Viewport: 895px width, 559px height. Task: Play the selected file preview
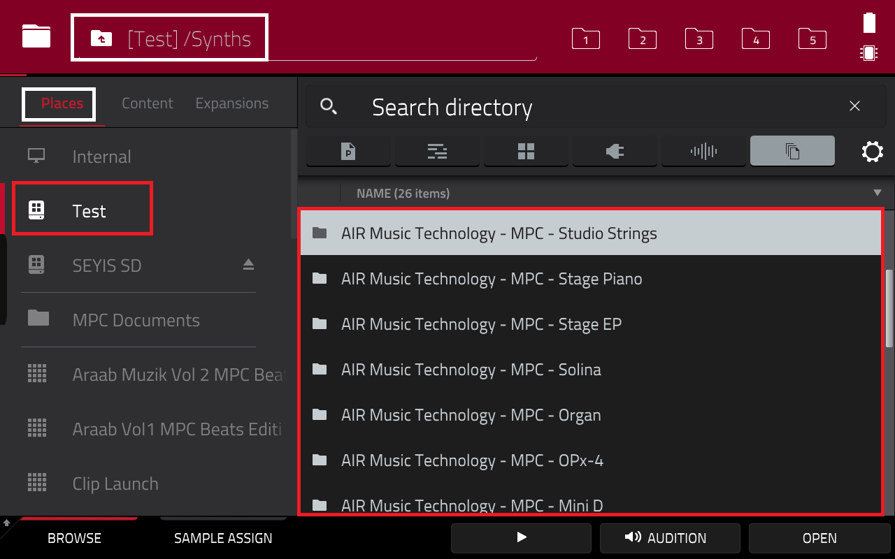point(521,537)
